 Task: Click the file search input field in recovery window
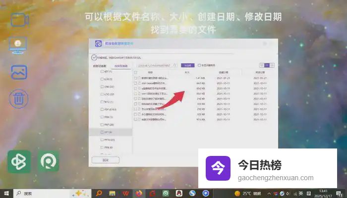(x=156, y=65)
